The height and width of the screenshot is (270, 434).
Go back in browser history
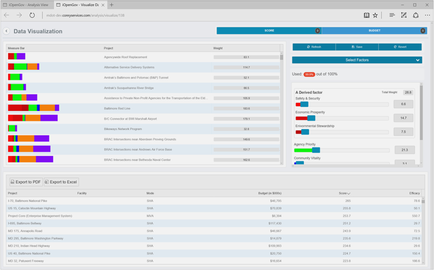point(6,15)
